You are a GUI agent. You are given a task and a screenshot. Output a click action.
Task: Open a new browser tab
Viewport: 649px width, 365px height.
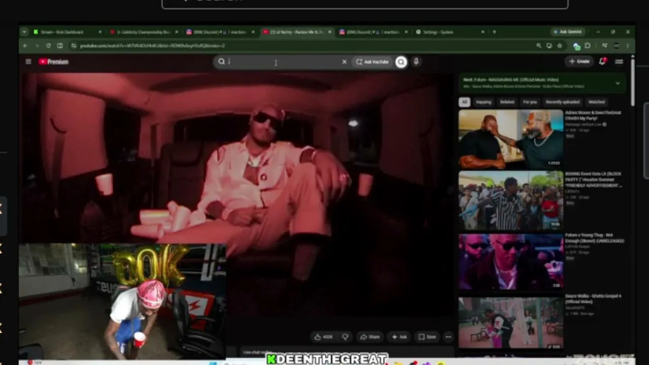[x=494, y=32]
